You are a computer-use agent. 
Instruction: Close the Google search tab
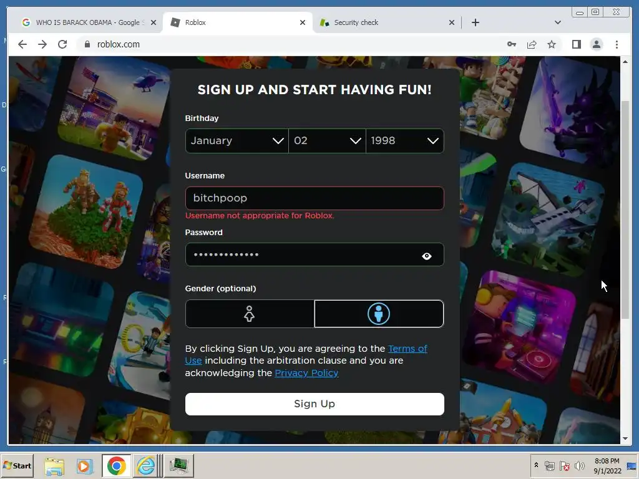pyautogui.click(x=154, y=22)
